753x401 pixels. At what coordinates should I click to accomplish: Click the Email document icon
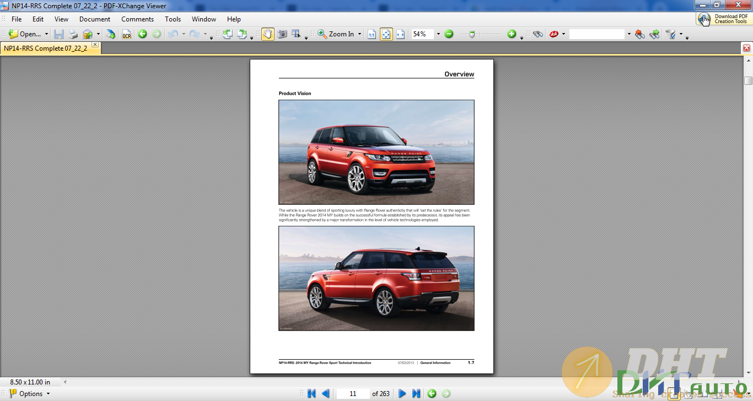point(88,34)
